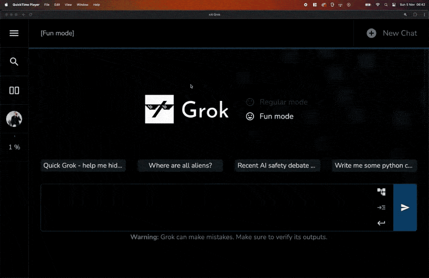Select Regular mode
The height and width of the screenshot is (278, 429).
[x=276, y=102]
